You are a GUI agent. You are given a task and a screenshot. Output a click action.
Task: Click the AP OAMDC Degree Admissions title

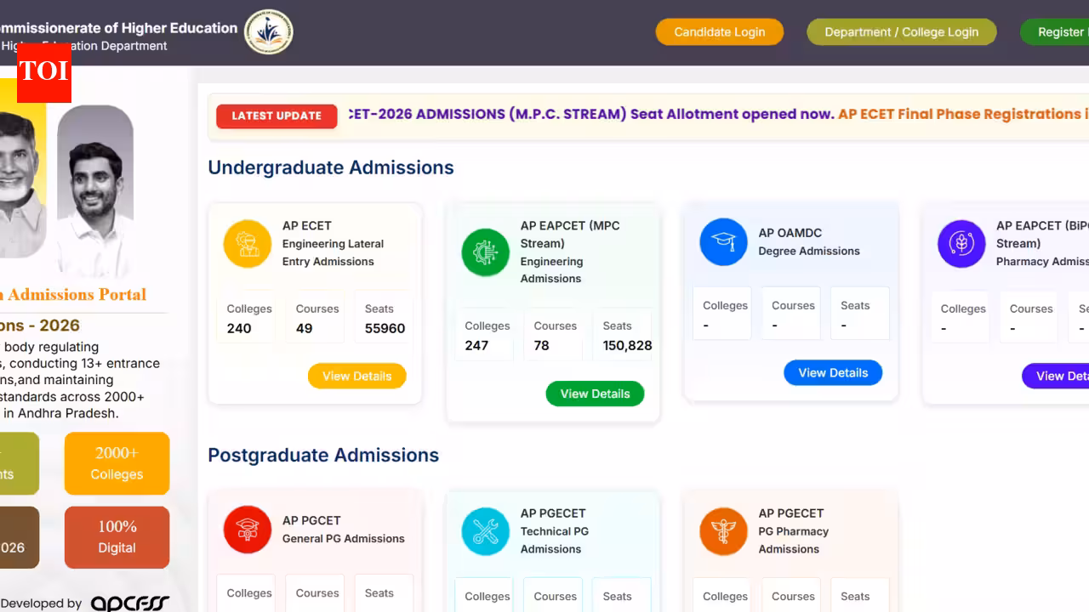809,241
